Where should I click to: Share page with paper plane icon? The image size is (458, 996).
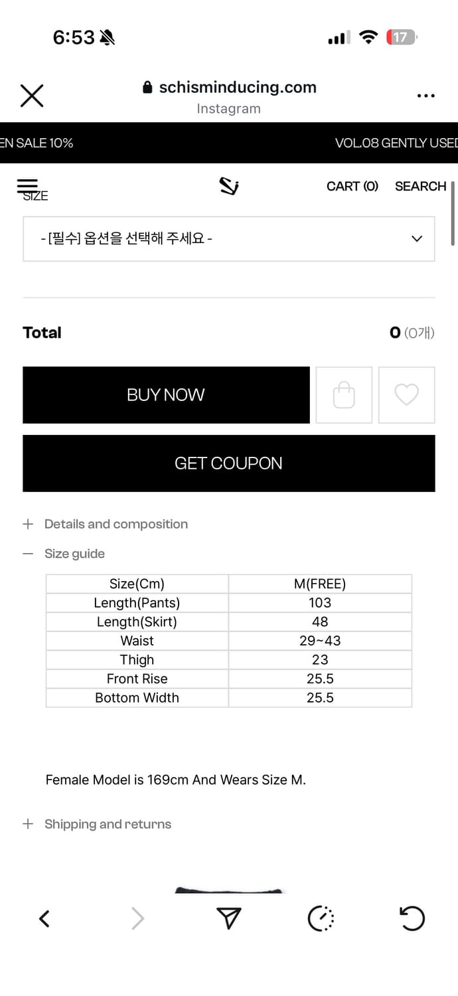click(x=228, y=919)
